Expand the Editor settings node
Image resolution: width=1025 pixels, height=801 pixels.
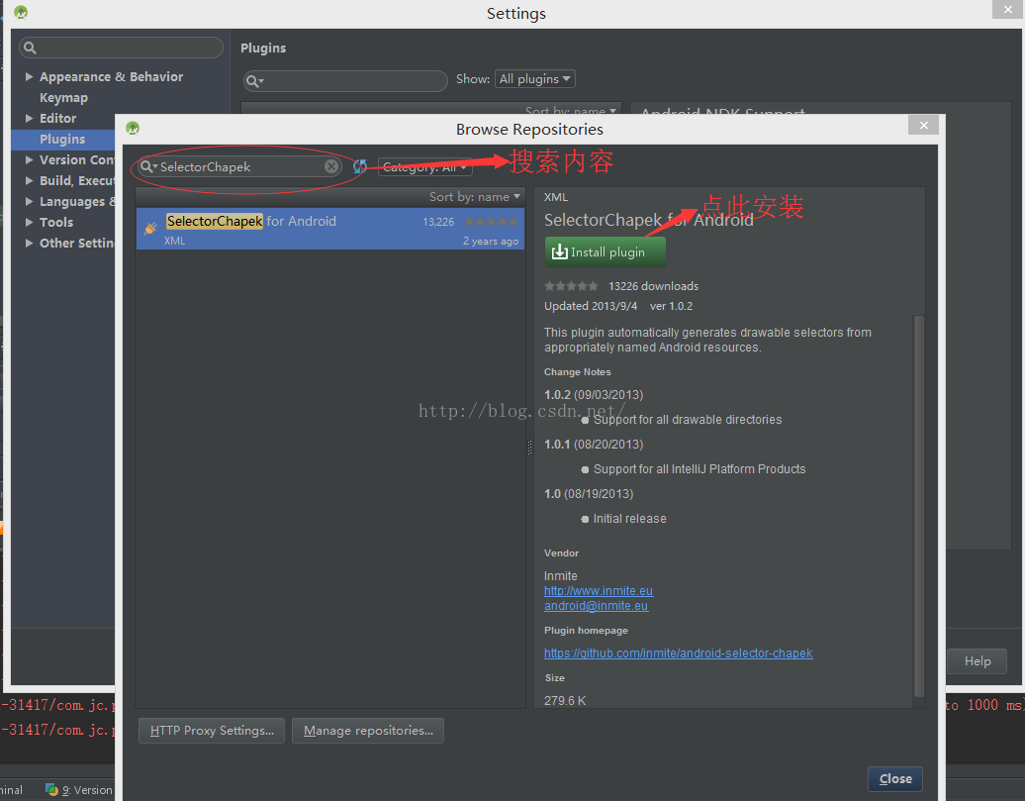pyautogui.click(x=29, y=119)
